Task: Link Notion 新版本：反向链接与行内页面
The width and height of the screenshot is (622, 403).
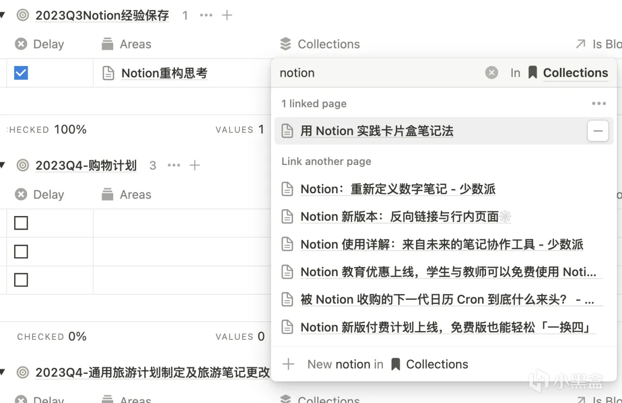Action: tap(406, 217)
